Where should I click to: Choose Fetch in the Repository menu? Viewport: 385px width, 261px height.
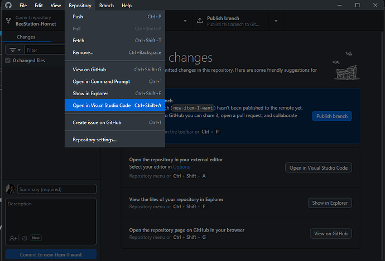pyautogui.click(x=115, y=41)
